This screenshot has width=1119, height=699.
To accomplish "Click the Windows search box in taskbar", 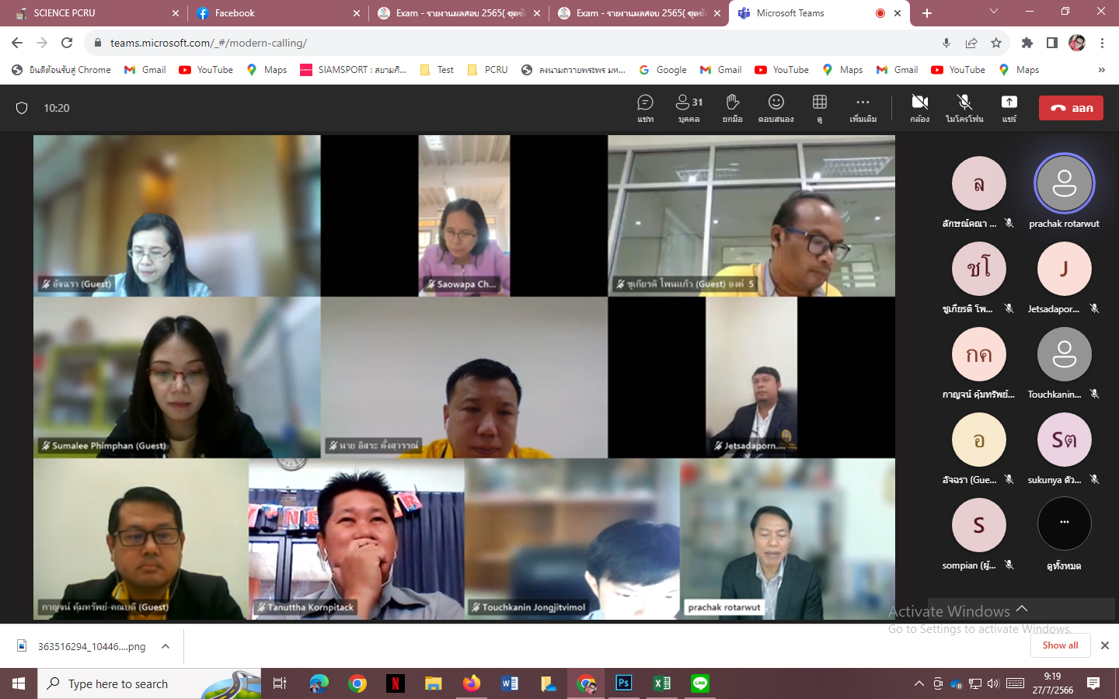I will coord(148,683).
